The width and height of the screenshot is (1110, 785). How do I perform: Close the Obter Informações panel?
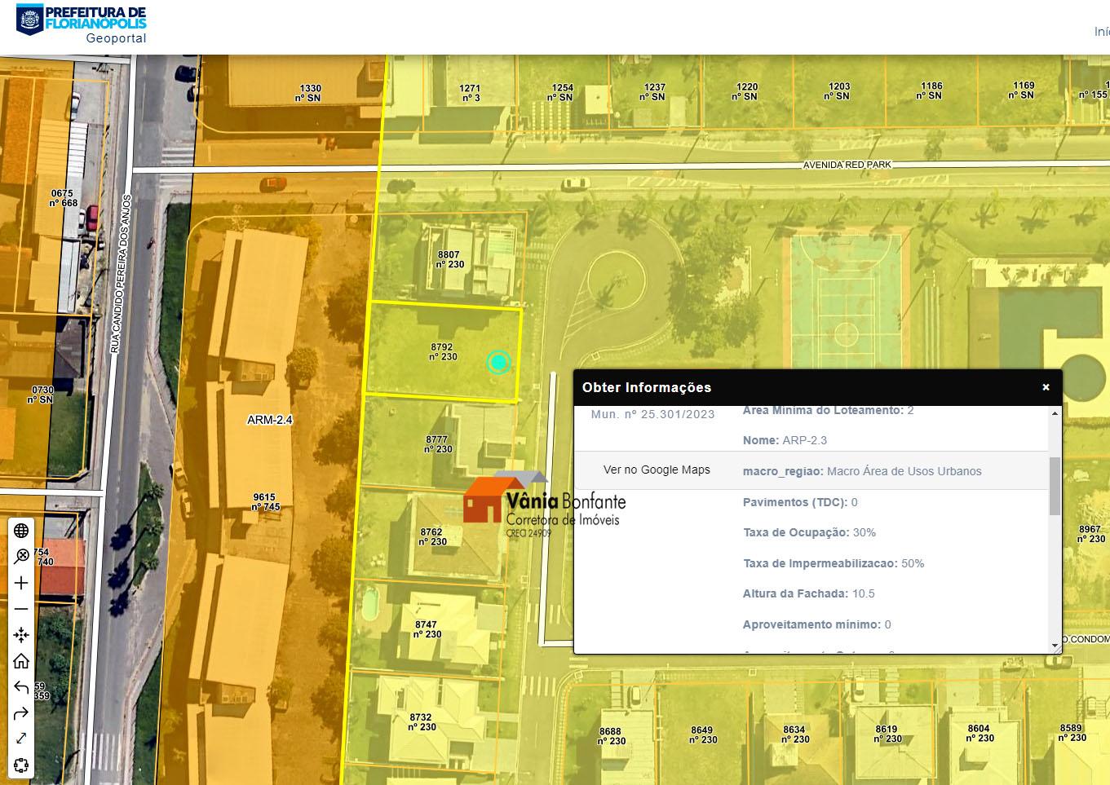tap(1046, 387)
